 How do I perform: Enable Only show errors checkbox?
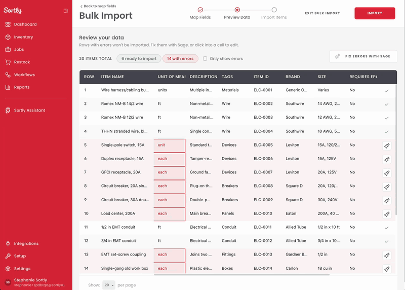205,58
